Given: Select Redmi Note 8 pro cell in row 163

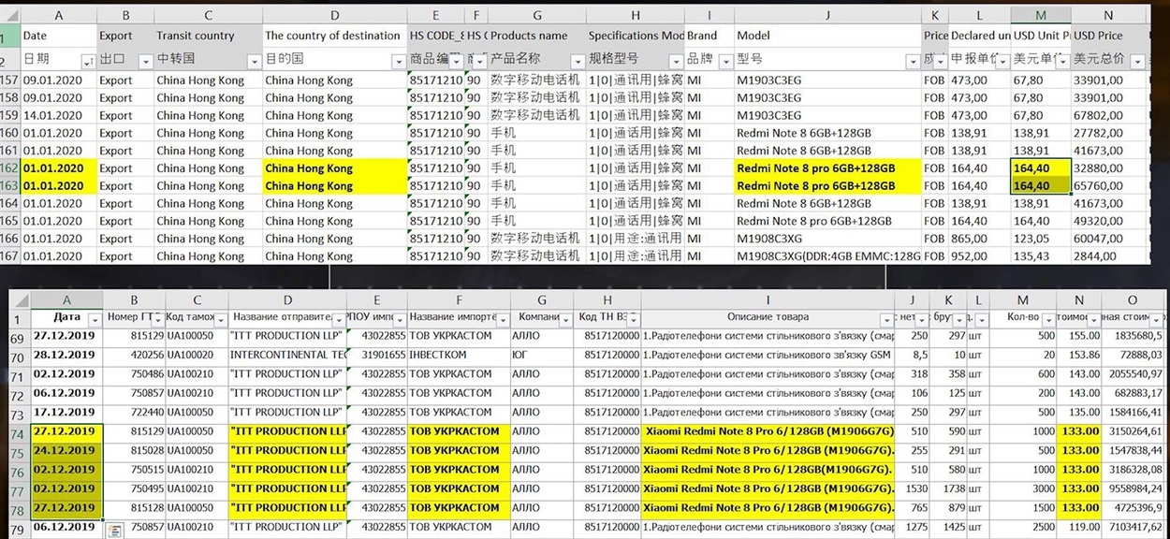Looking at the screenshot, I should pos(827,185).
